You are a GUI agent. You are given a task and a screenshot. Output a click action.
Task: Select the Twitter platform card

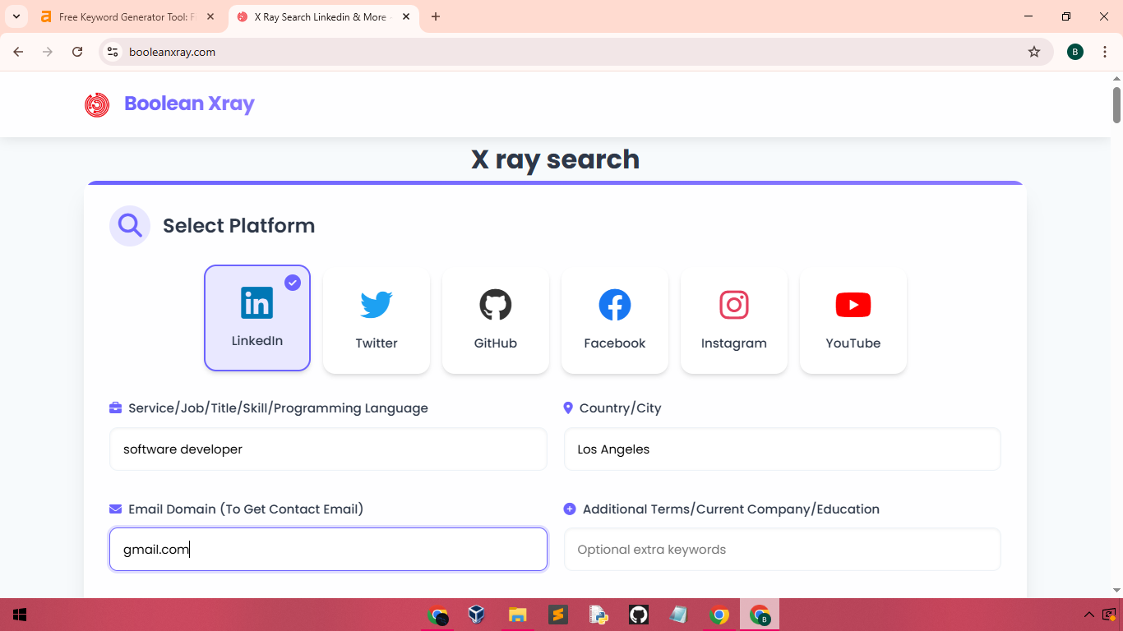click(376, 320)
